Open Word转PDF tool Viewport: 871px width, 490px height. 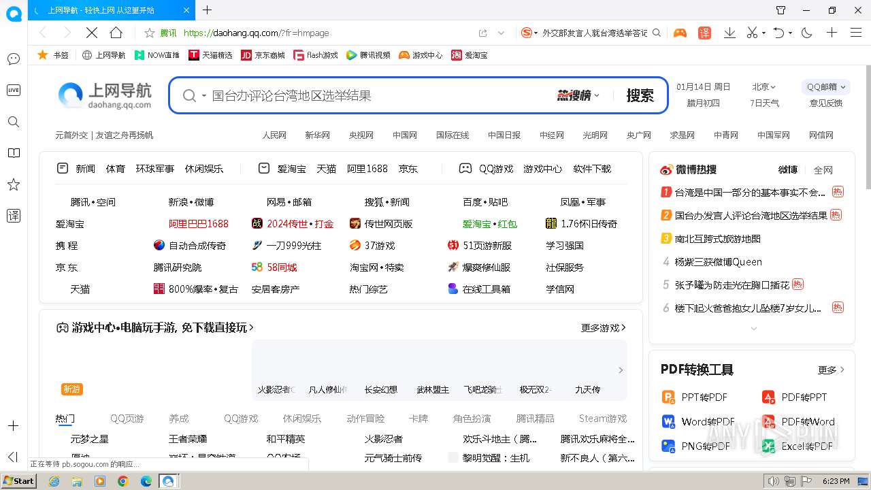698,421
